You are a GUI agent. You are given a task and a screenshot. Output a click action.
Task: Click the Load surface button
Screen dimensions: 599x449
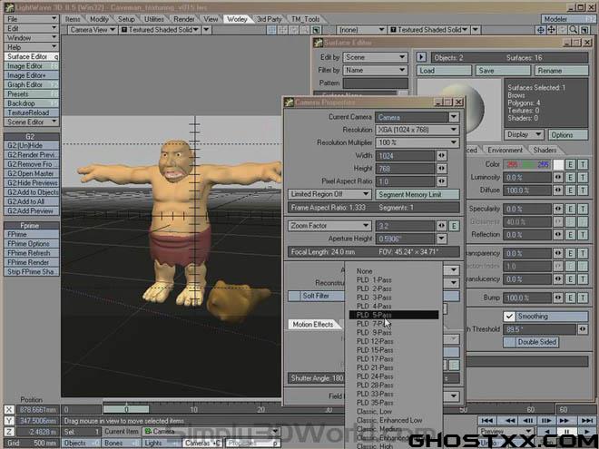point(444,71)
